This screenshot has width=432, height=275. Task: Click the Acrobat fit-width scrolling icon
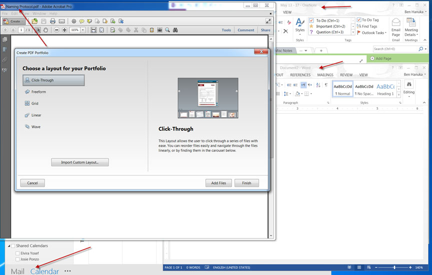click(x=93, y=30)
